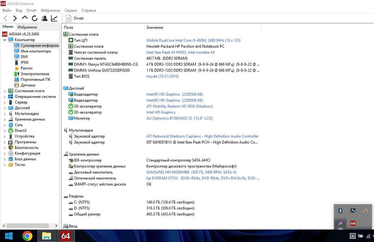Open the Портативный ПК laptop icon item
The width and height of the screenshot is (374, 242).
tap(16, 79)
